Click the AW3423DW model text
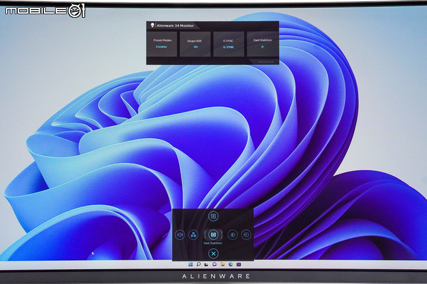The height and width of the screenshot is (284, 427). pyautogui.click(x=266, y=62)
